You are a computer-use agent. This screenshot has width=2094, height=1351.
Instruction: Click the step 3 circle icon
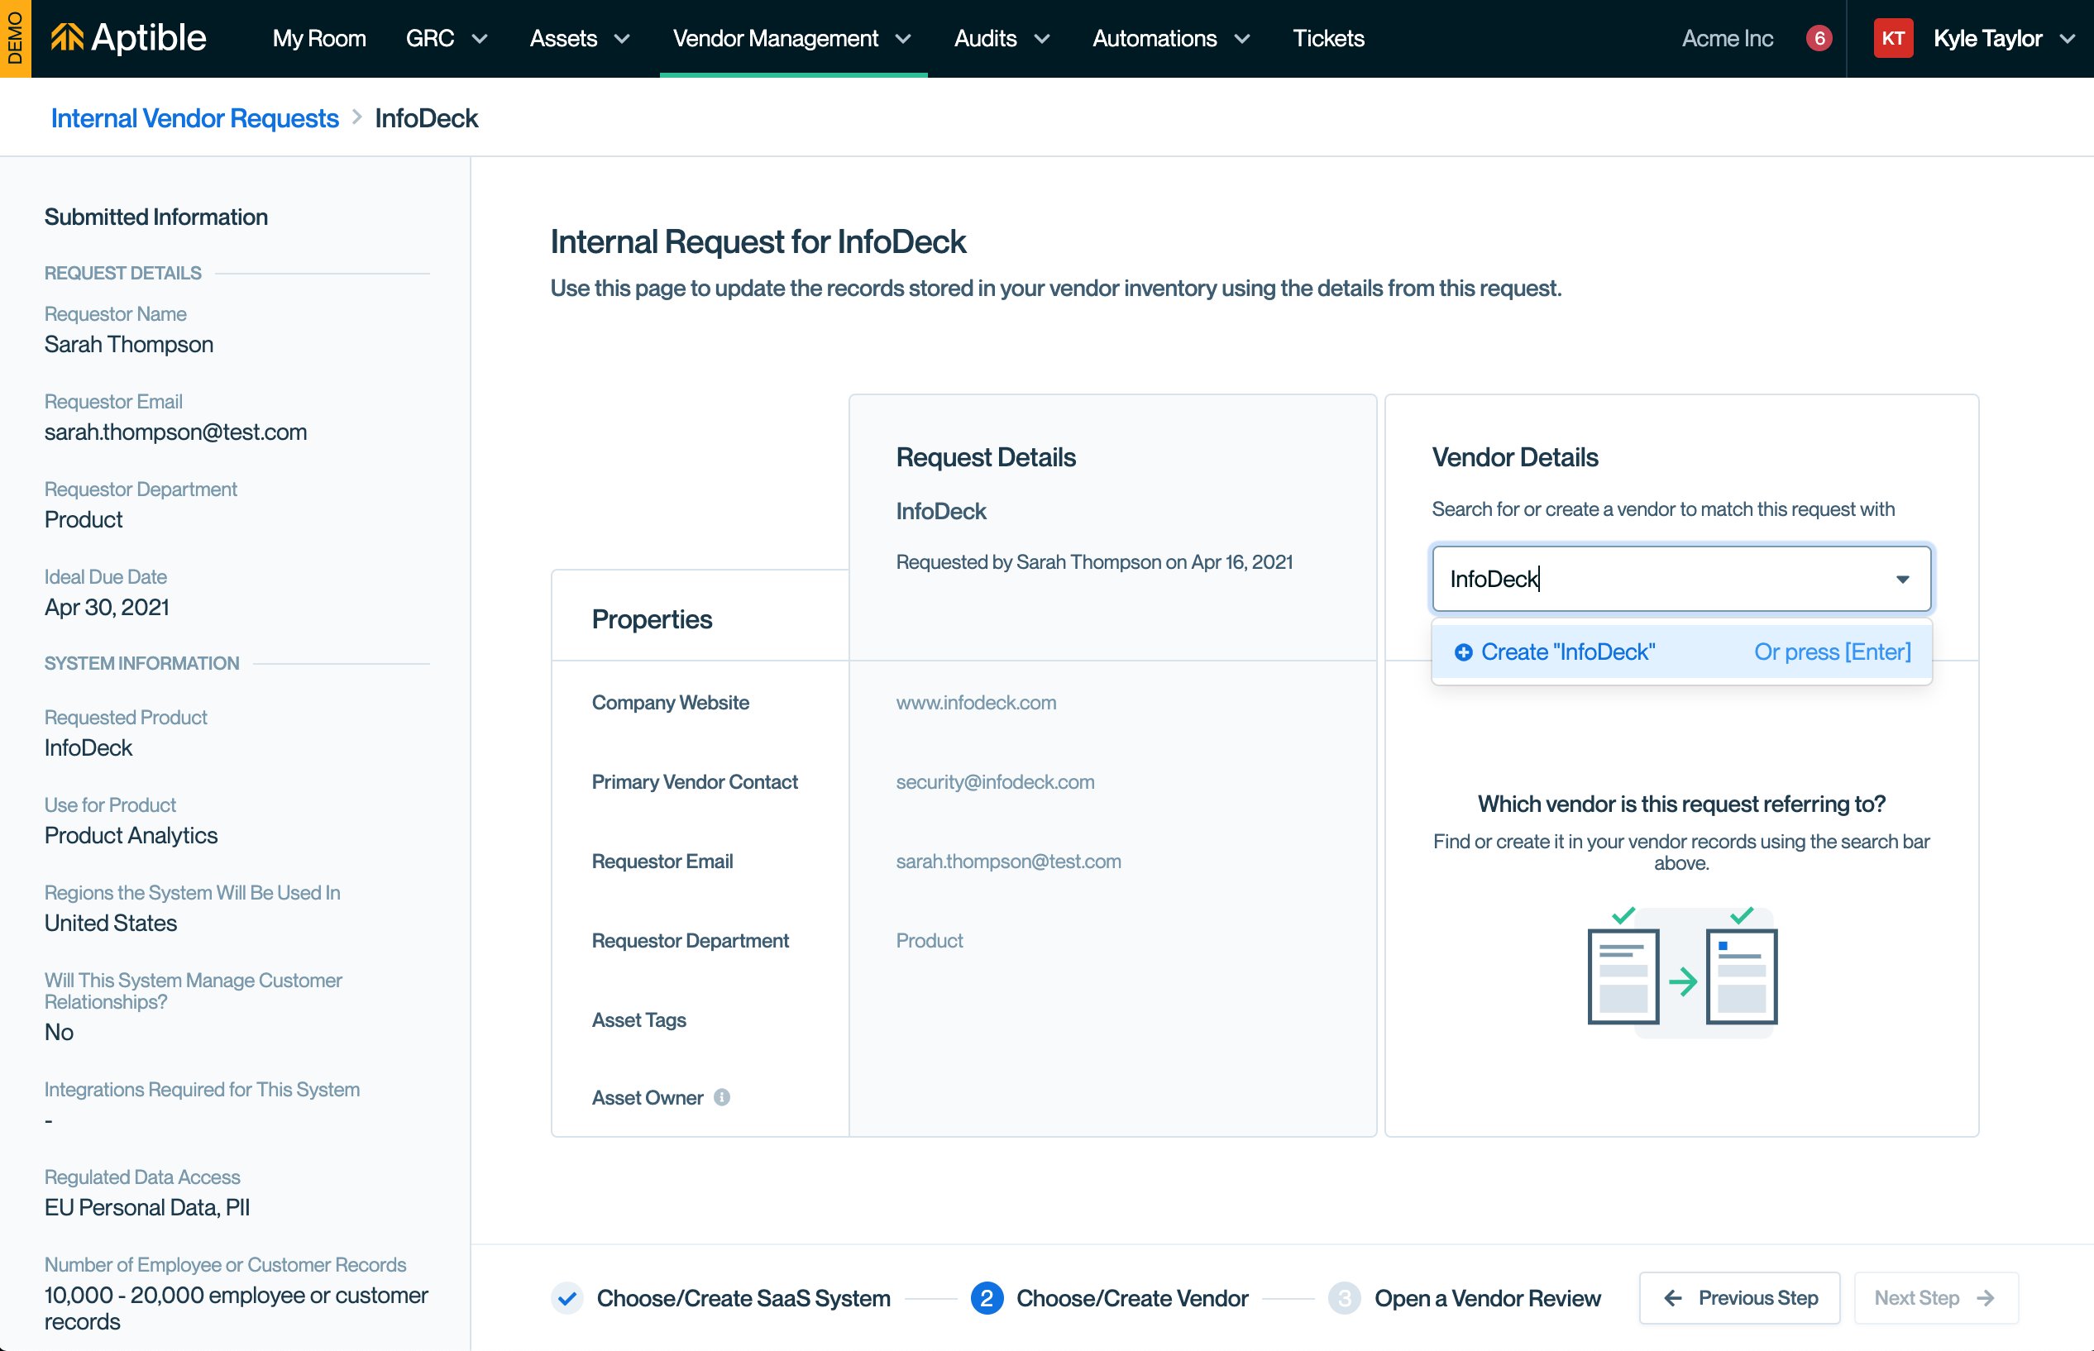coord(1344,1297)
